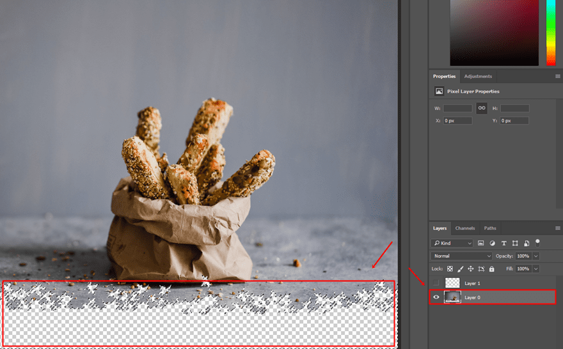Show Layer 1 visibility box
563x349 pixels.
coord(436,283)
